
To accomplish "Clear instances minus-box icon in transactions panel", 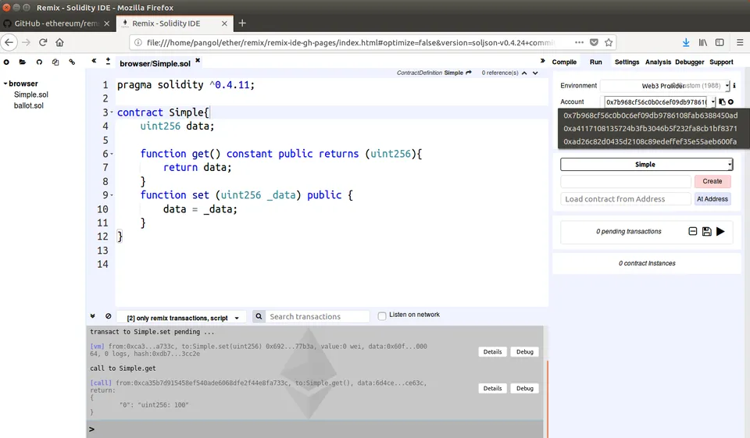I will click(x=693, y=231).
